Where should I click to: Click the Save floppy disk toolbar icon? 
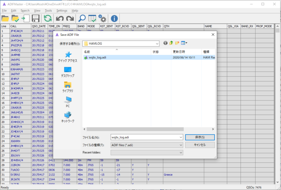point(36,18)
